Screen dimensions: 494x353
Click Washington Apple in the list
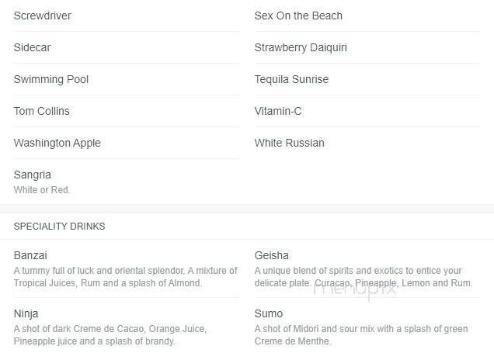pyautogui.click(x=57, y=143)
